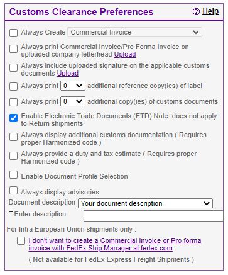Image resolution: width=228 pixels, height=275 pixels.
Task: Enable the Always Create checkbox
Action: [13, 33]
